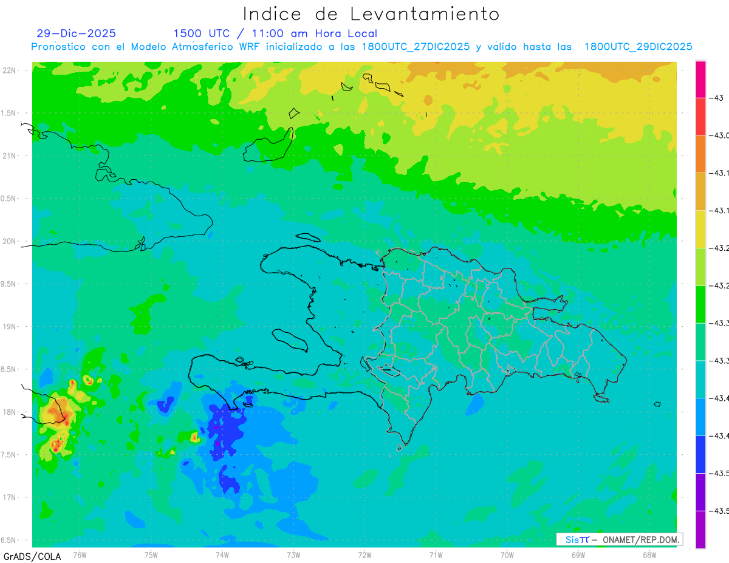Screen dimensions: 729x563
Task: Click the "70W" longitude label
Action: point(507,554)
